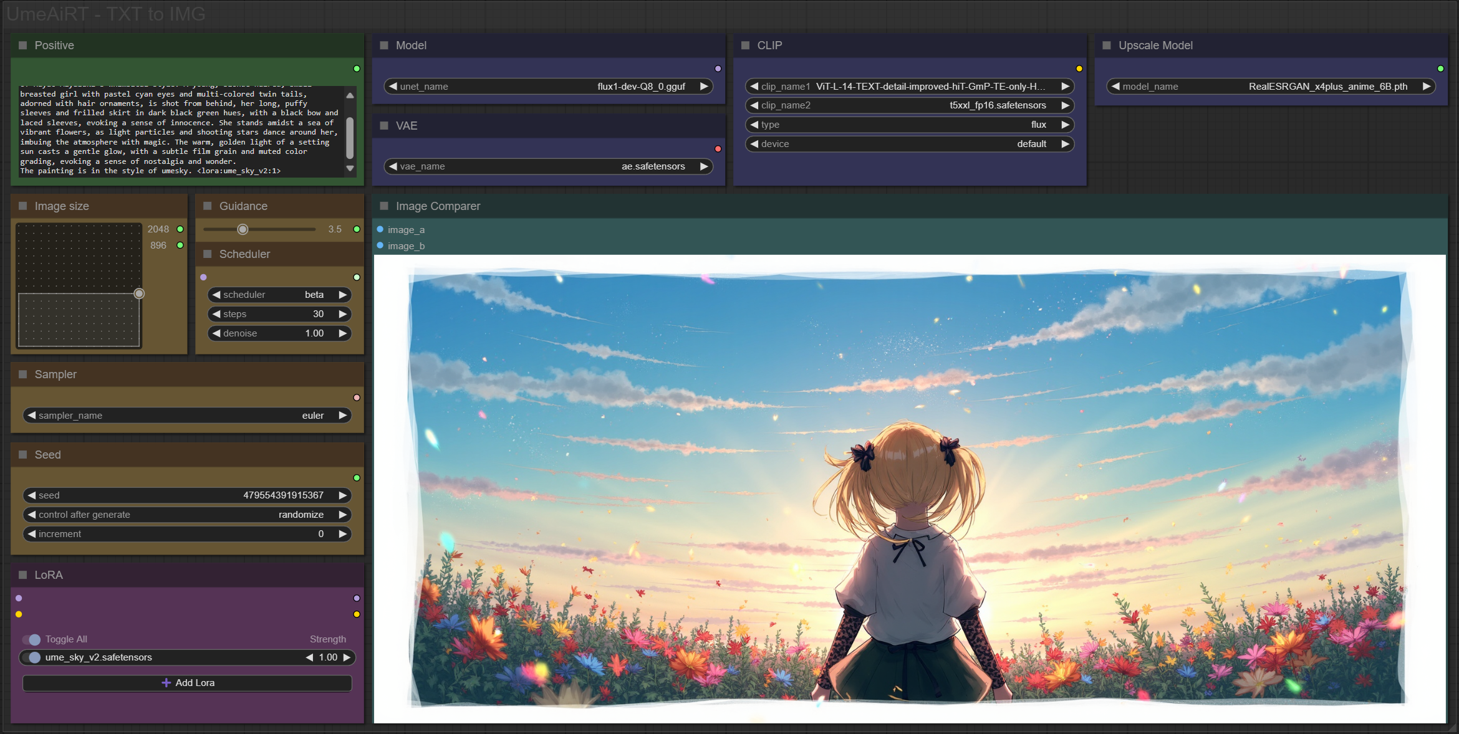1459x734 pixels.
Task: Click left arrow on vae_name field
Action: (393, 166)
